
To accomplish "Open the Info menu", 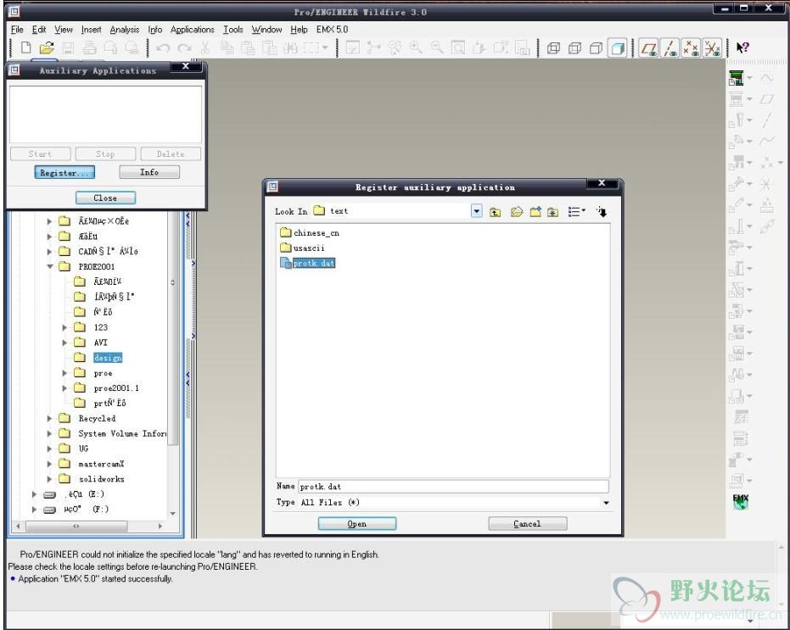I will [155, 30].
